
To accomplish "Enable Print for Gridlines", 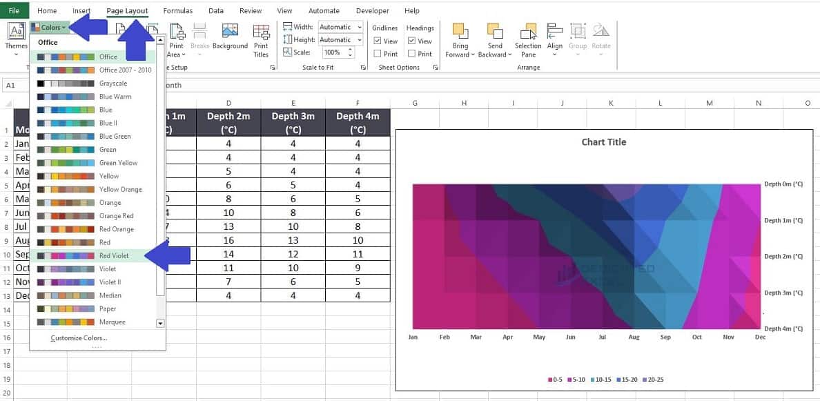I will [376, 54].
